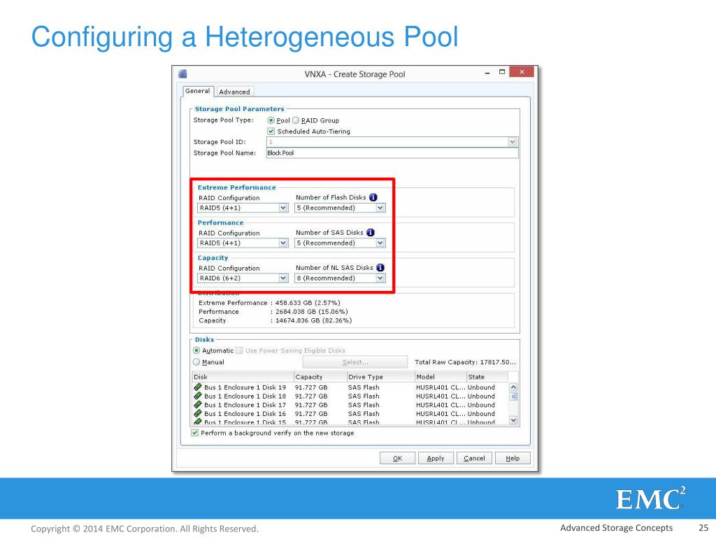The width and height of the screenshot is (716, 537).
Task: Open the Number of NL SAS Disks dropdown
Action: (x=380, y=278)
